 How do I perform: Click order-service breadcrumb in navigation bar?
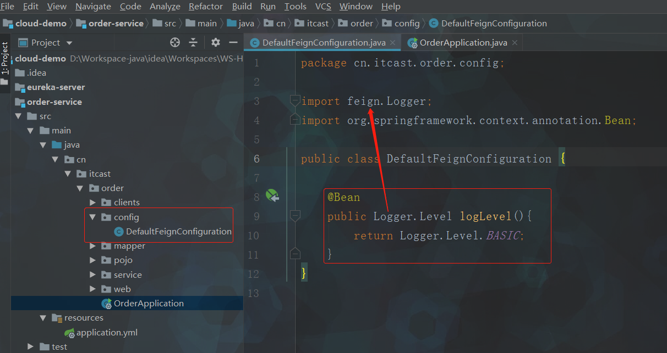[x=110, y=23]
